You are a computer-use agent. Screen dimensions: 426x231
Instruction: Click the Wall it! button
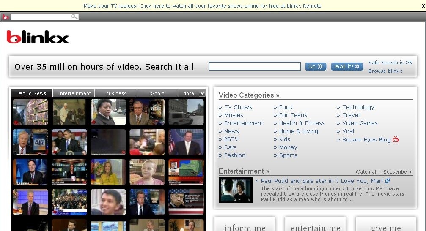tap(347, 66)
